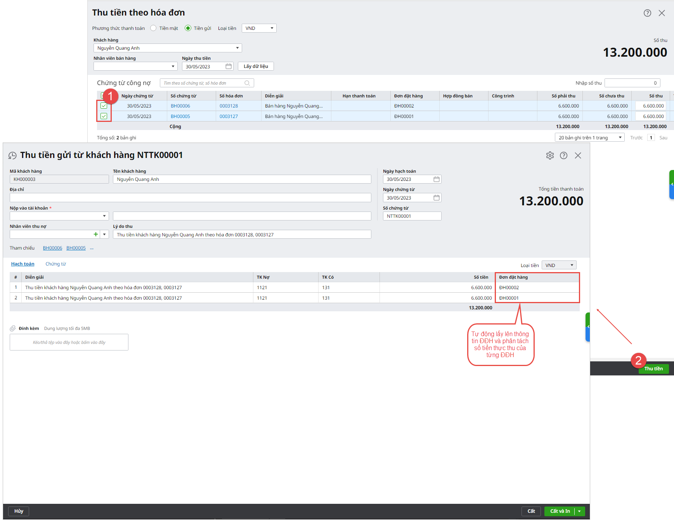Uncheck the row for voucher BH00006
The width and height of the screenshot is (674, 524).
point(104,106)
